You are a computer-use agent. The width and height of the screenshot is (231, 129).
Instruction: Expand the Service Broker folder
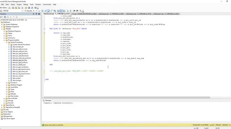pyautogui.click(x=4, y=99)
